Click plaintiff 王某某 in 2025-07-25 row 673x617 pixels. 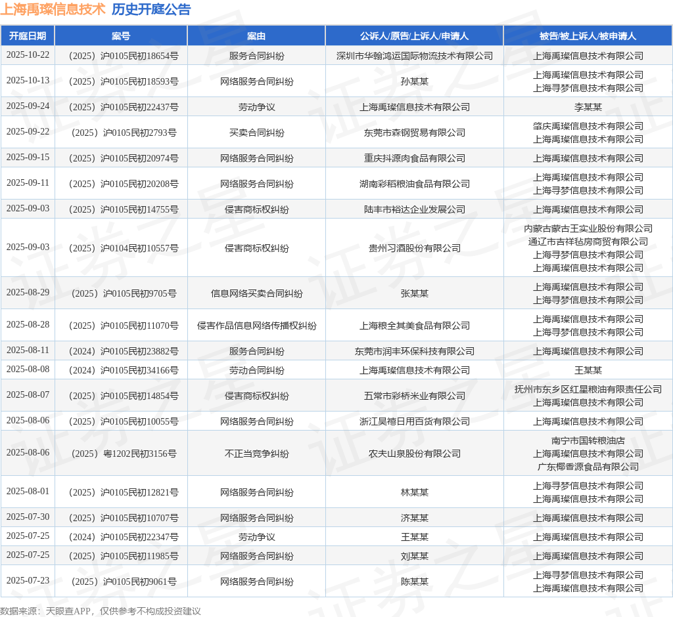click(x=415, y=537)
